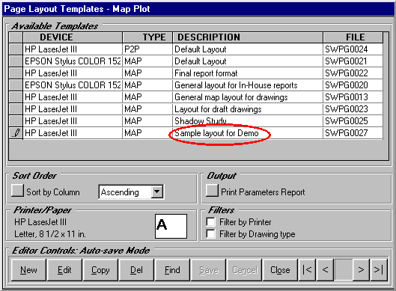
Task: Click Shadow Study description cell
Action: point(248,121)
